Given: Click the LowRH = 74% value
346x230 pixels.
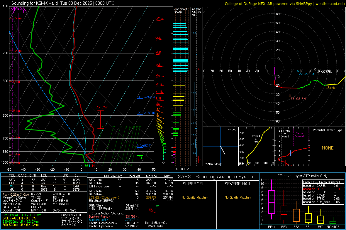Looking at the screenshot, I should click(x=12, y=201).
